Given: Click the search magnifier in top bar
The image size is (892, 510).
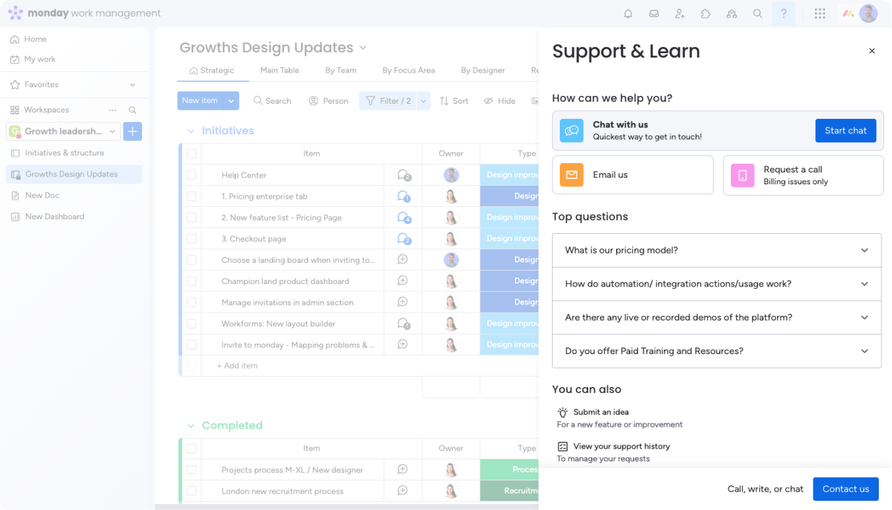Looking at the screenshot, I should 758,14.
